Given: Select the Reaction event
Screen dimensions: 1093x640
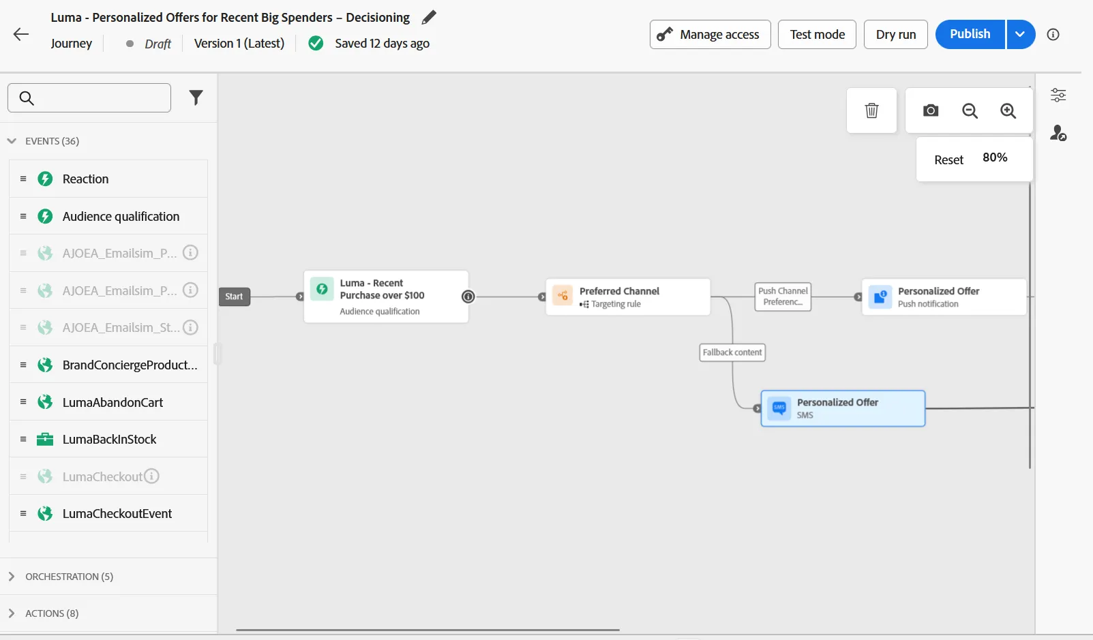Looking at the screenshot, I should [x=108, y=179].
